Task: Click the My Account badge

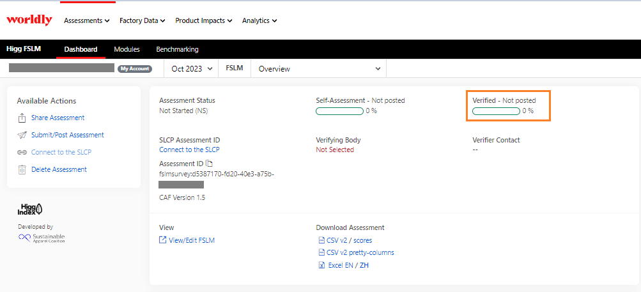Action: [x=134, y=69]
